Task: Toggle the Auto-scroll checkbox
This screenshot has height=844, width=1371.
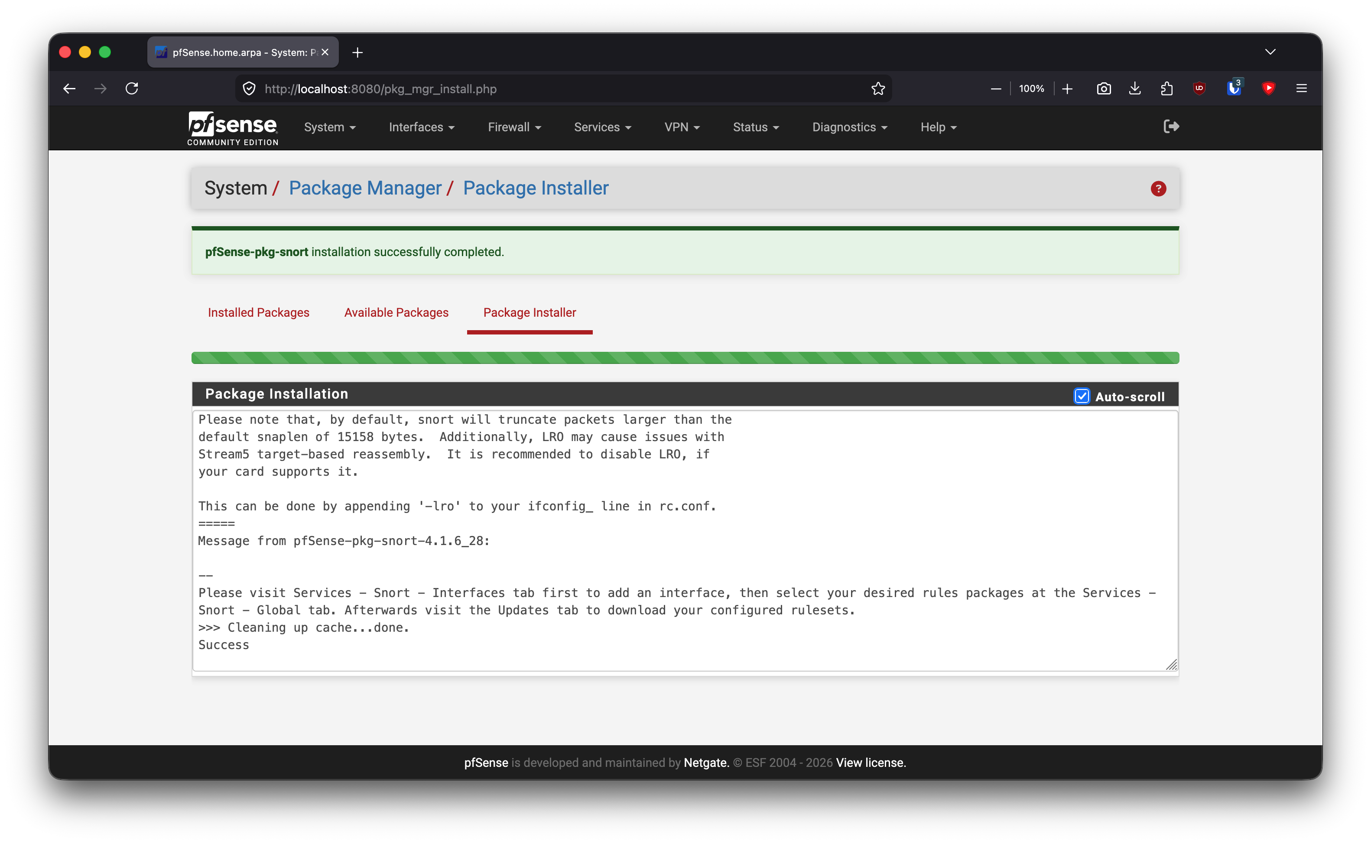Action: point(1081,396)
